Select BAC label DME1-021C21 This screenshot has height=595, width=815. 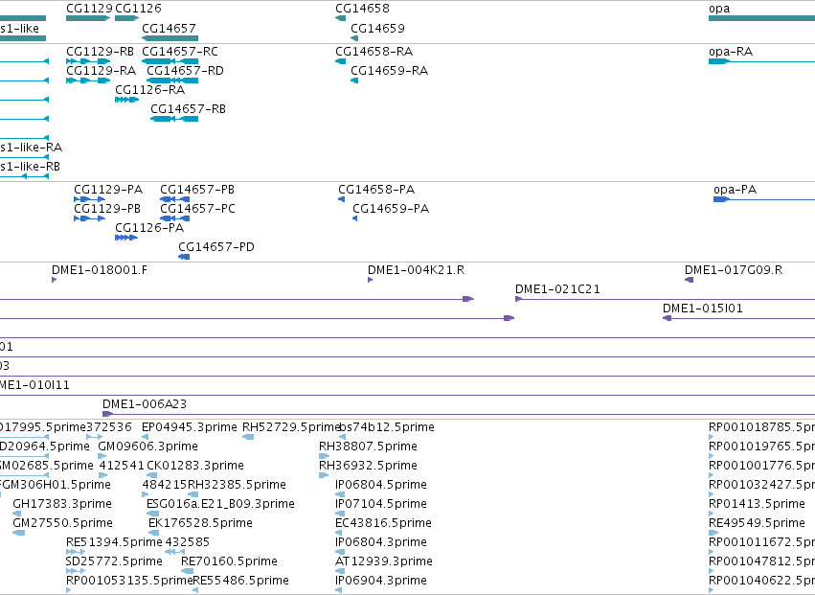point(557,289)
